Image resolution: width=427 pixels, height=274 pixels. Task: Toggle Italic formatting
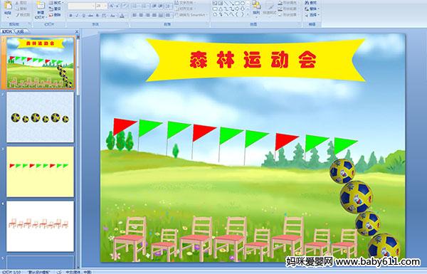pyautogui.click(x=77, y=16)
